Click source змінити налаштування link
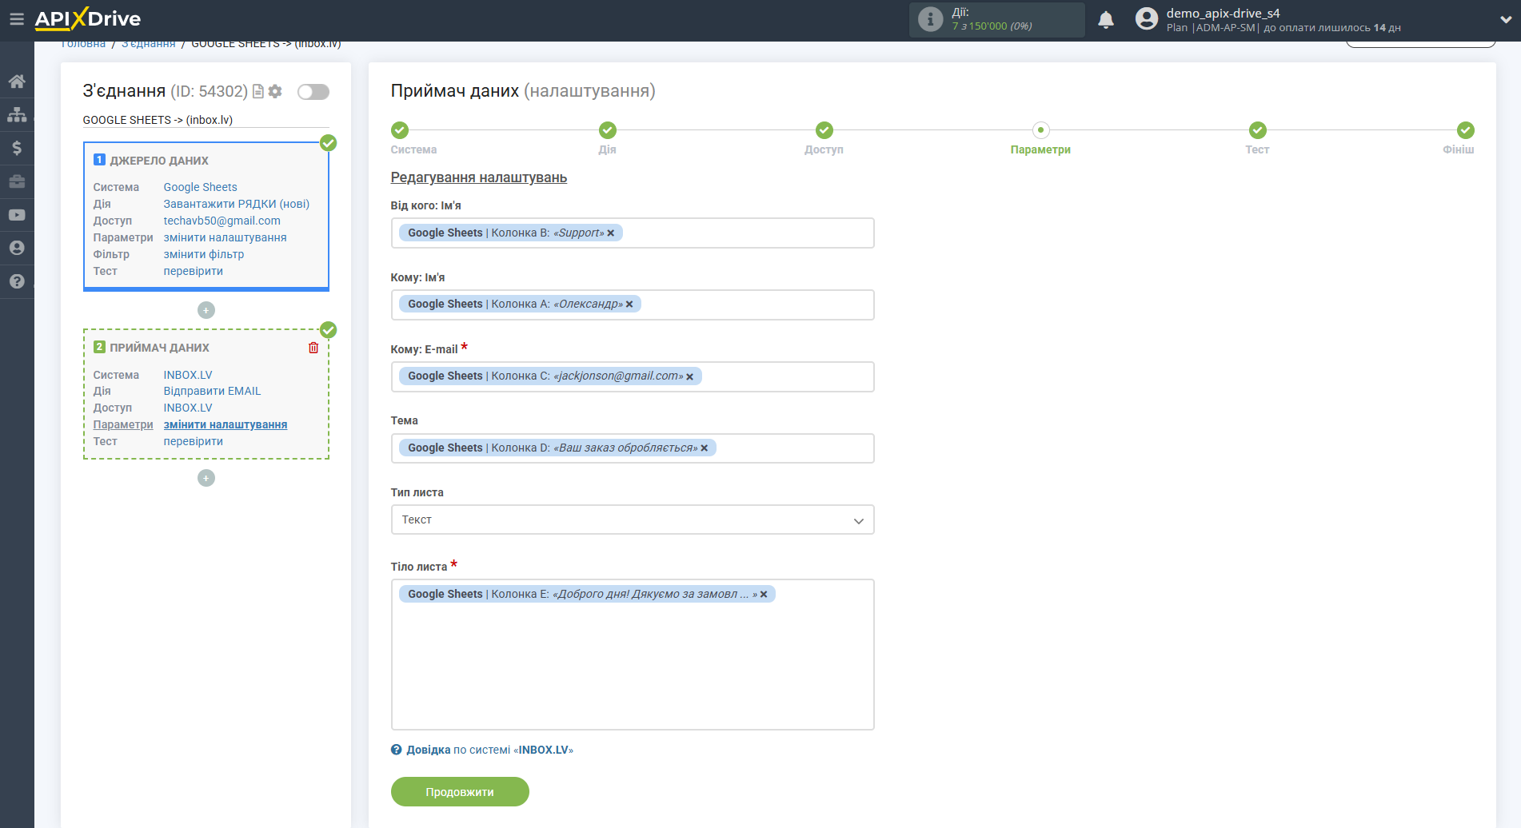This screenshot has height=828, width=1521. coord(226,237)
